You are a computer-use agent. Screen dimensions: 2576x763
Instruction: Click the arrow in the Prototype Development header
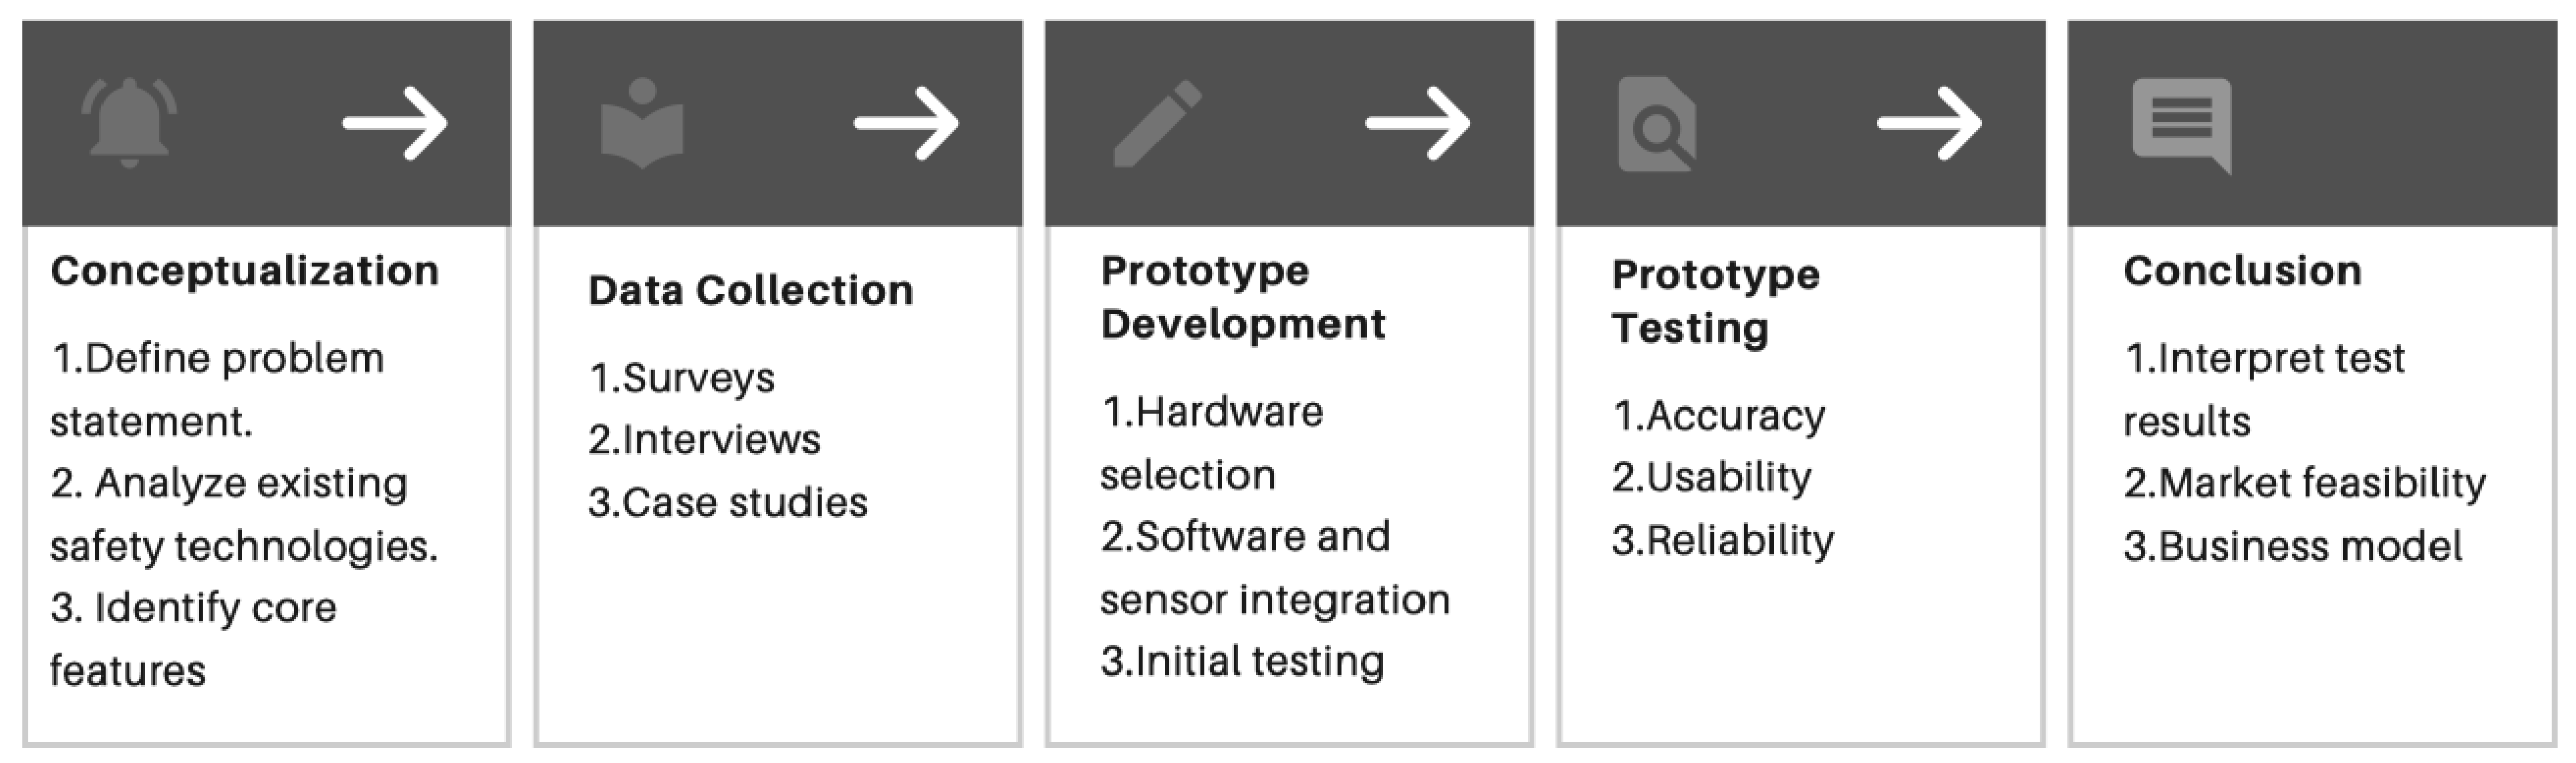1418,123
